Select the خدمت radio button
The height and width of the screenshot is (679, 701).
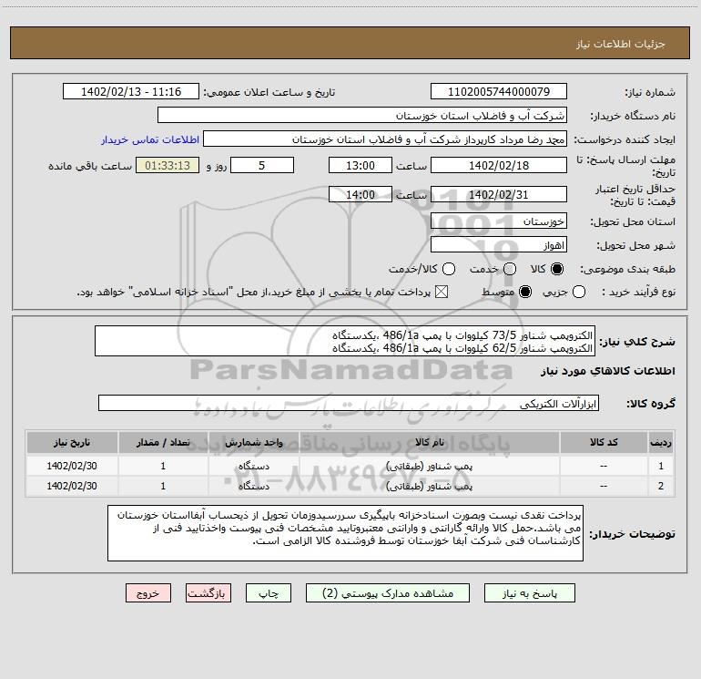point(510,269)
